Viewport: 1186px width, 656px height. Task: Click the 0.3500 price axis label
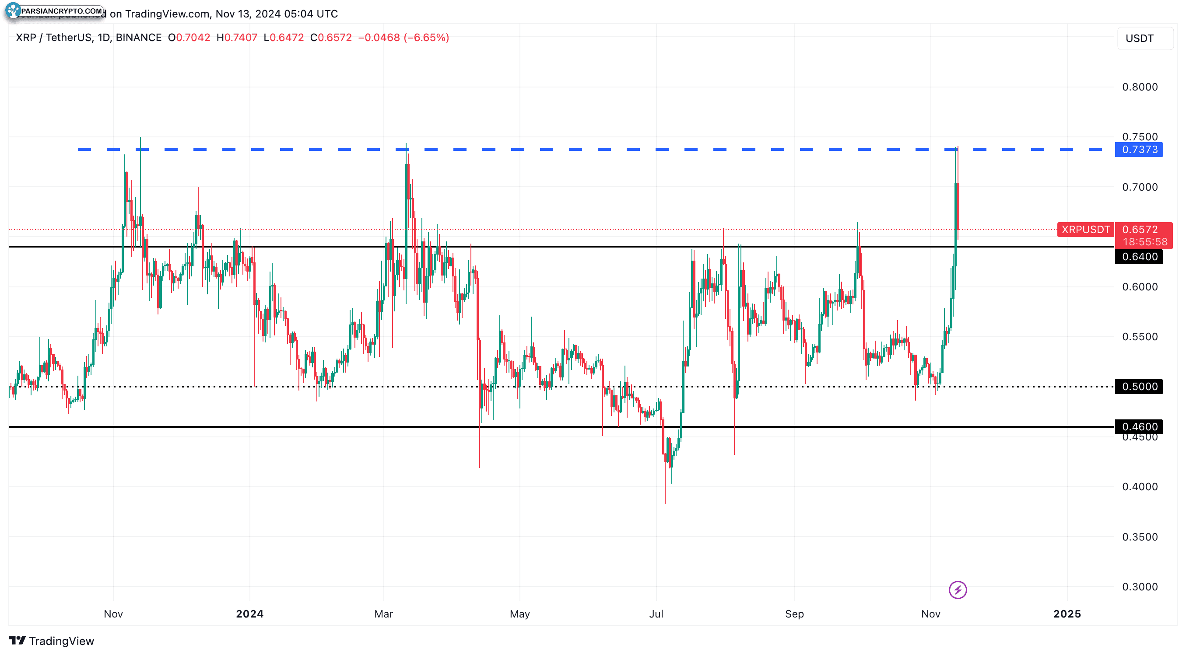click(x=1140, y=537)
